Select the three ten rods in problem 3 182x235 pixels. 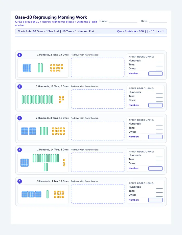tap(44, 131)
